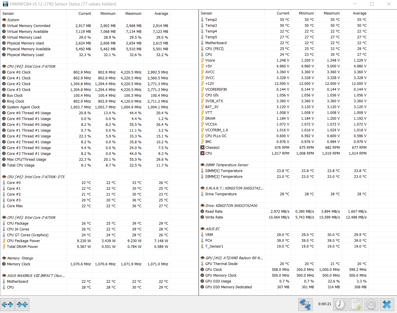Screen dimensions: 397x313
Task: Click the left pane Maximum column header
Action: [130, 13]
